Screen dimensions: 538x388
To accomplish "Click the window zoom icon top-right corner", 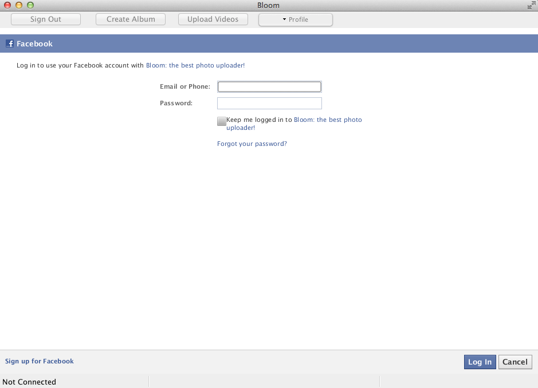I will [531, 6].
